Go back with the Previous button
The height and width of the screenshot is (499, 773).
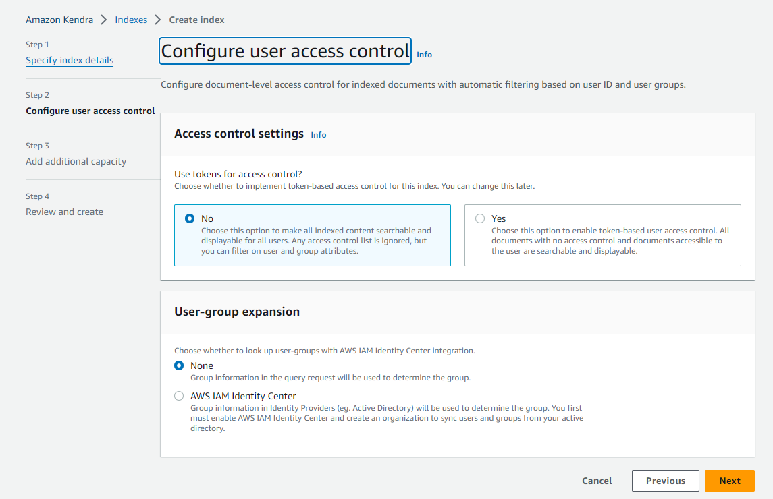665,481
